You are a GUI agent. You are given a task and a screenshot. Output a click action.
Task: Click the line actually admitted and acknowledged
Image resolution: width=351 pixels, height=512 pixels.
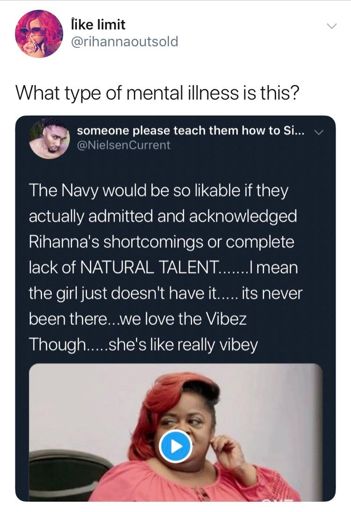[163, 216]
